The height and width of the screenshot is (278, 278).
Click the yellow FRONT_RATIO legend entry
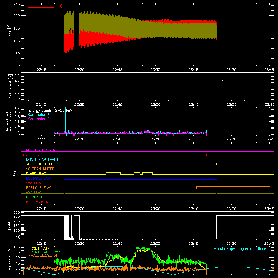click(40, 248)
